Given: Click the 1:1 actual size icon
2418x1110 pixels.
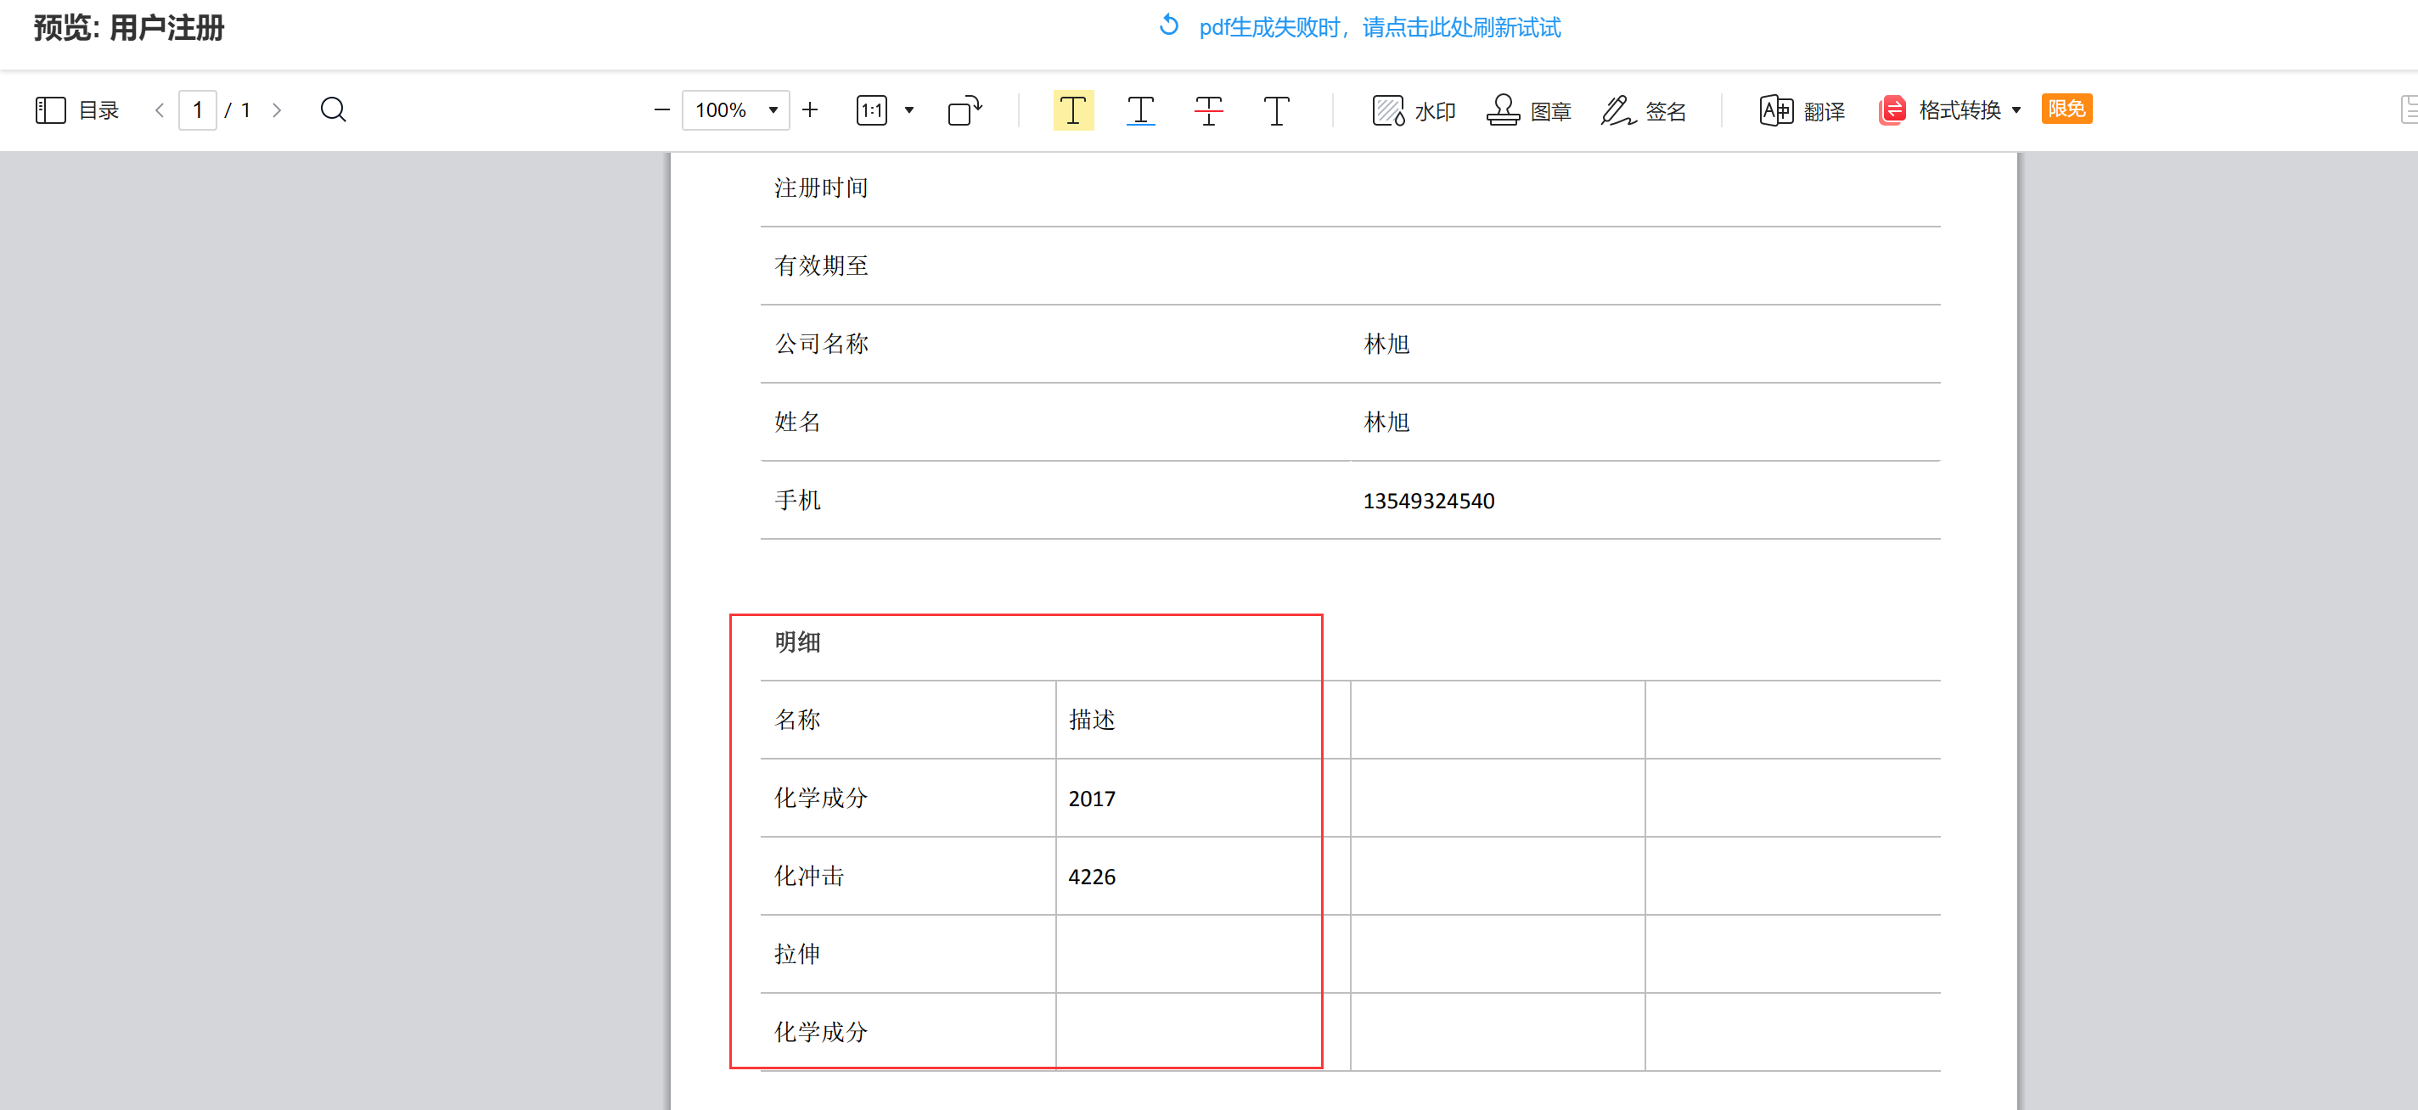Looking at the screenshot, I should (872, 109).
